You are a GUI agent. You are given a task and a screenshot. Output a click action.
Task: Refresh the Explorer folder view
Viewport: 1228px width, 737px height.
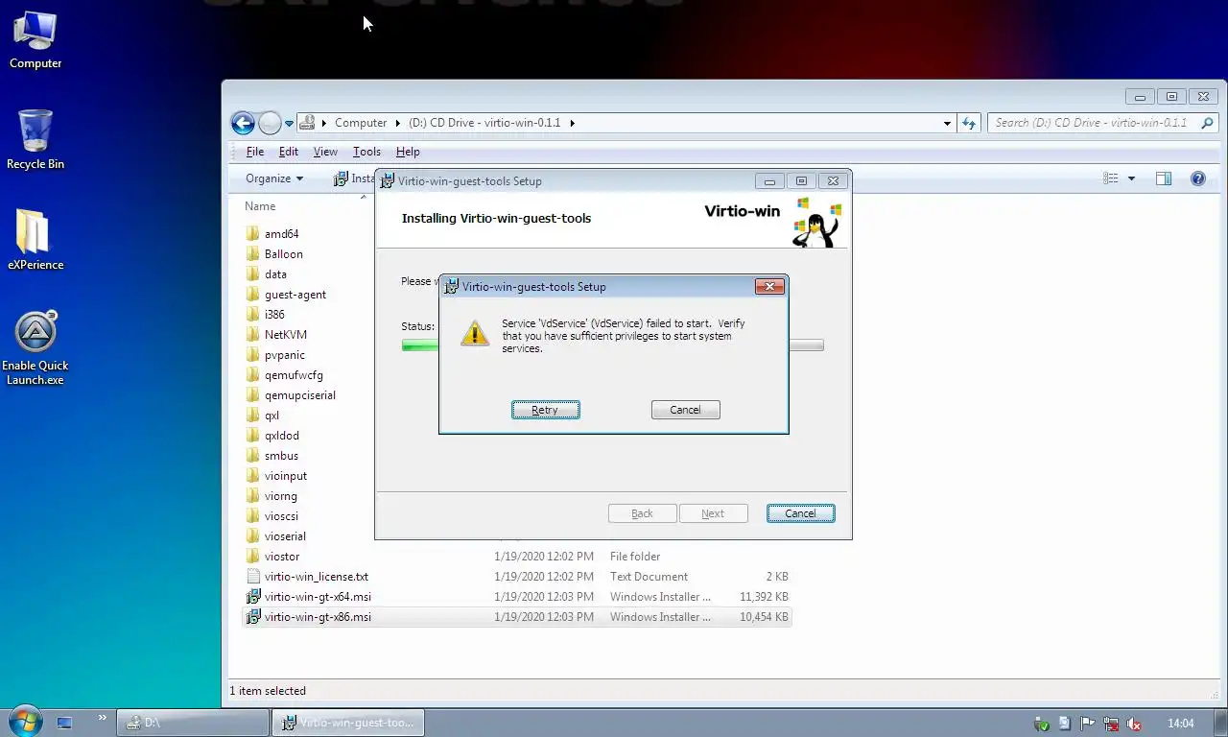[x=969, y=123]
